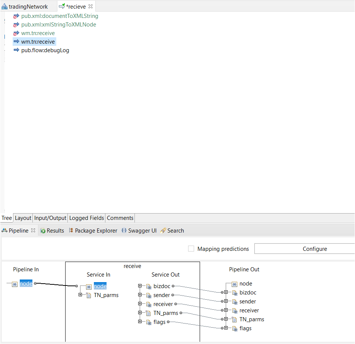
Task: Expand the bizdoc node in Service Out
Action: tap(139, 286)
